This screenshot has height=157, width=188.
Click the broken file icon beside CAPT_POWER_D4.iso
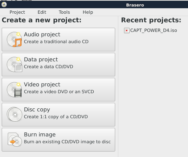[x=126, y=31]
